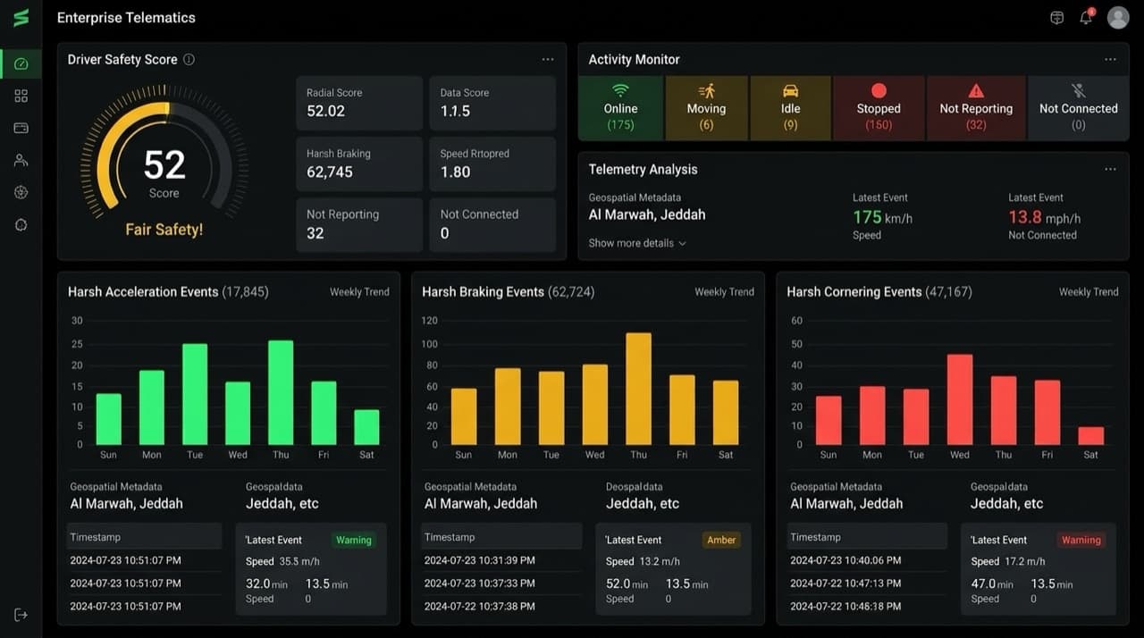
Task: Select the Stopped (160) status tile
Action: click(x=879, y=108)
